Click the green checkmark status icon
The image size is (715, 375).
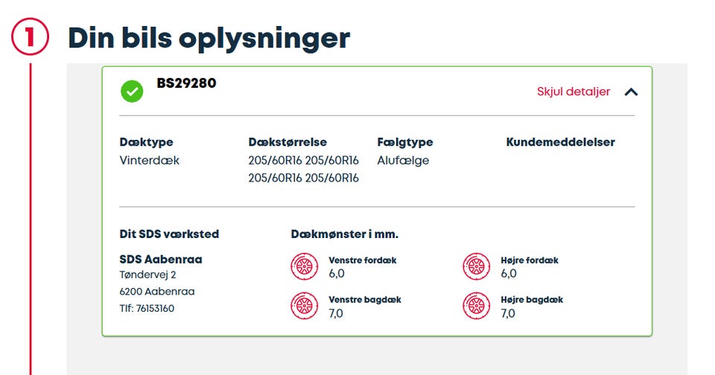(x=132, y=92)
